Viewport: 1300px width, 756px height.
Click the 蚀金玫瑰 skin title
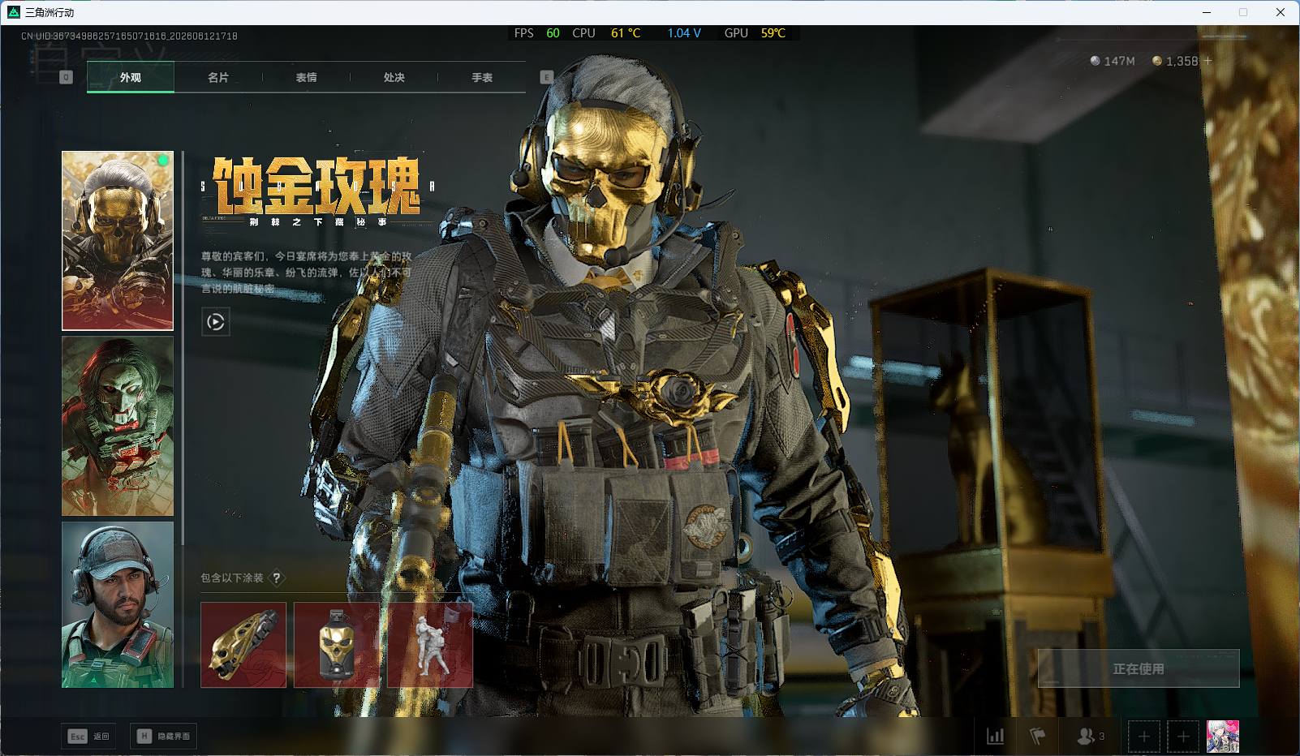point(317,186)
